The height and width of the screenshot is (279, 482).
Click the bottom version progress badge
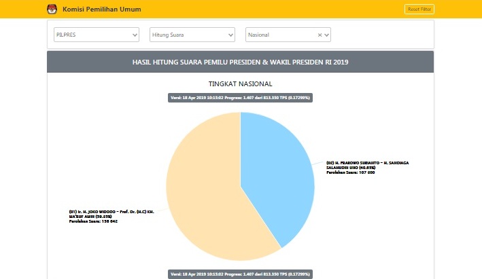[x=240, y=274]
